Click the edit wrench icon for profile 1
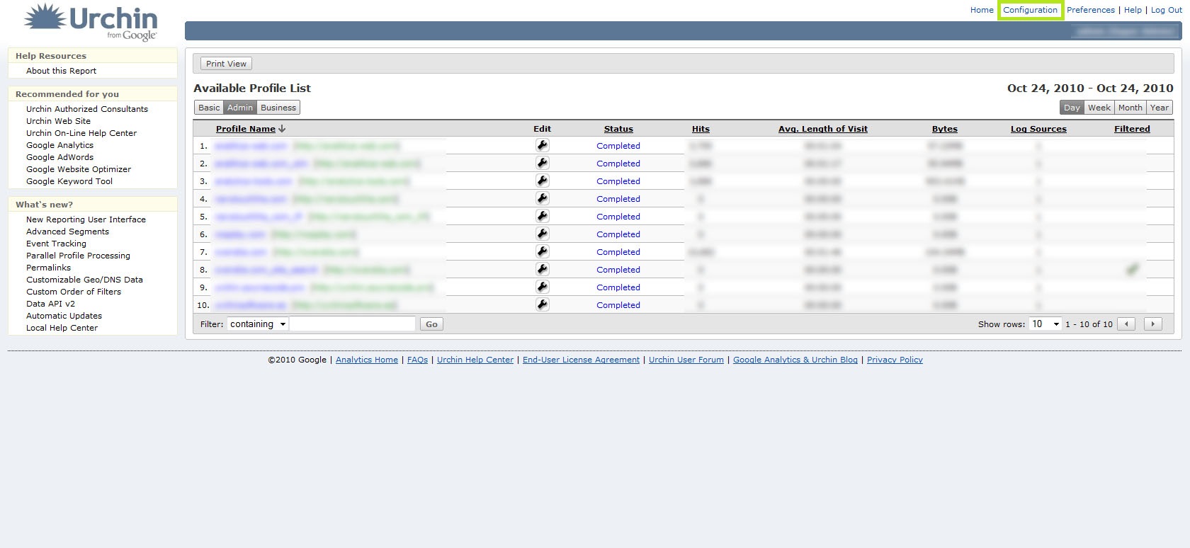The image size is (1190, 548). 542,145
